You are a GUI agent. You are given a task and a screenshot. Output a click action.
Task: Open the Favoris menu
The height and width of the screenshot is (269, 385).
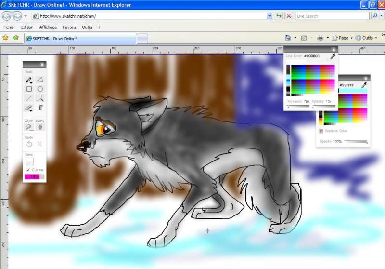pos(69,27)
